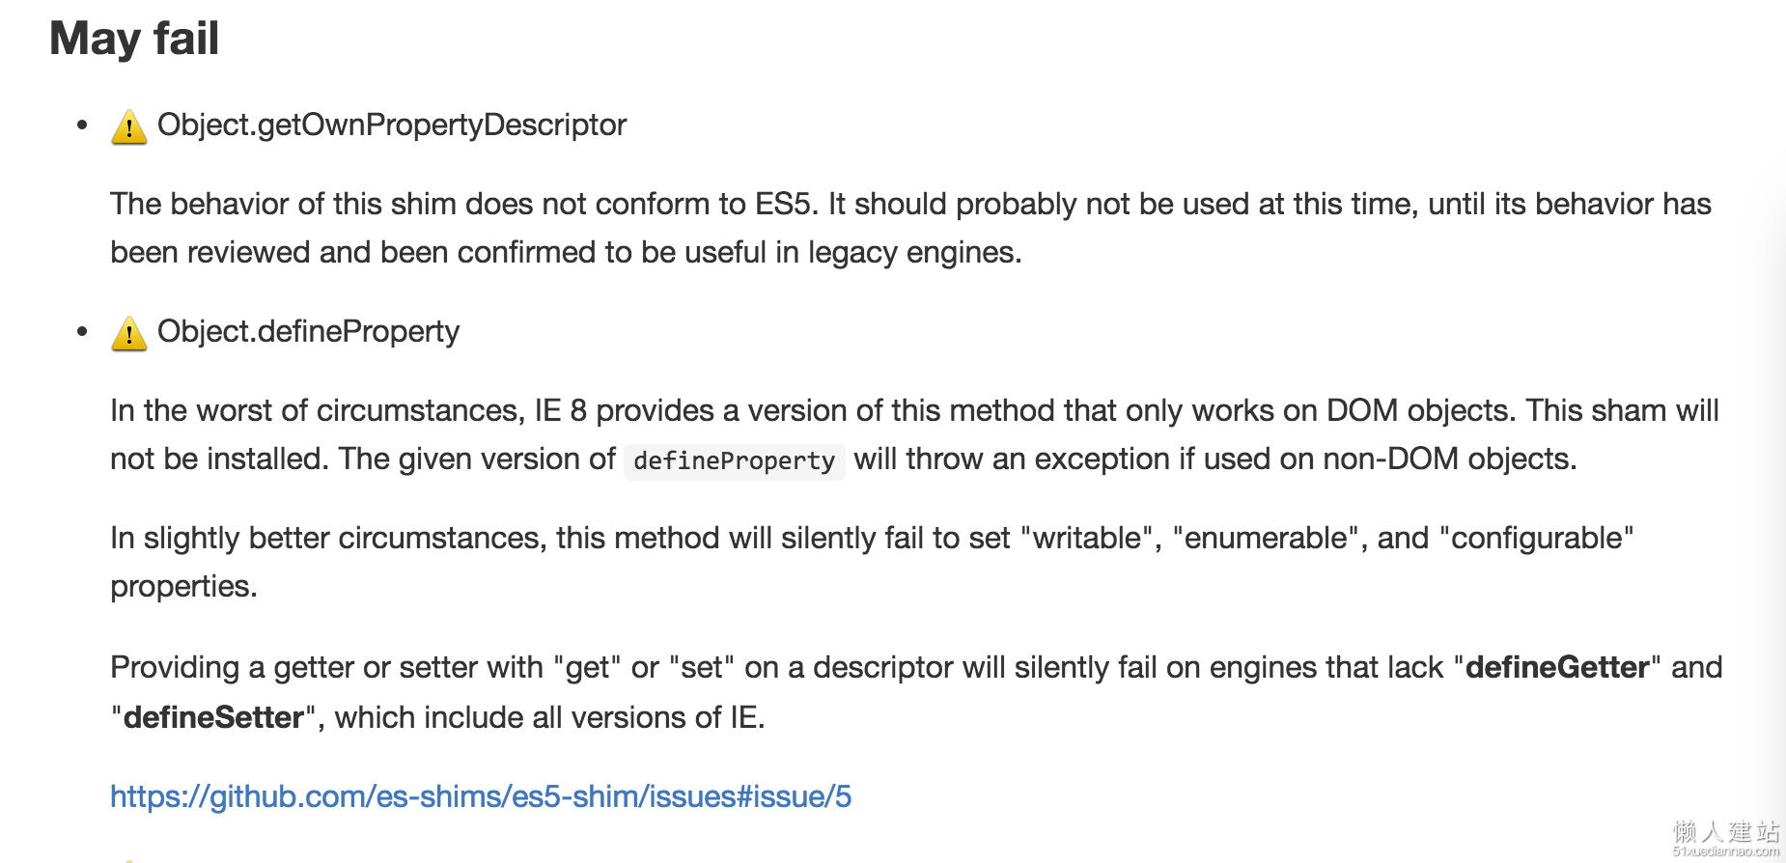The width and height of the screenshot is (1786, 863).
Task: Select the Object.getOwnPropertyDescriptor list item text
Action: 392,125
